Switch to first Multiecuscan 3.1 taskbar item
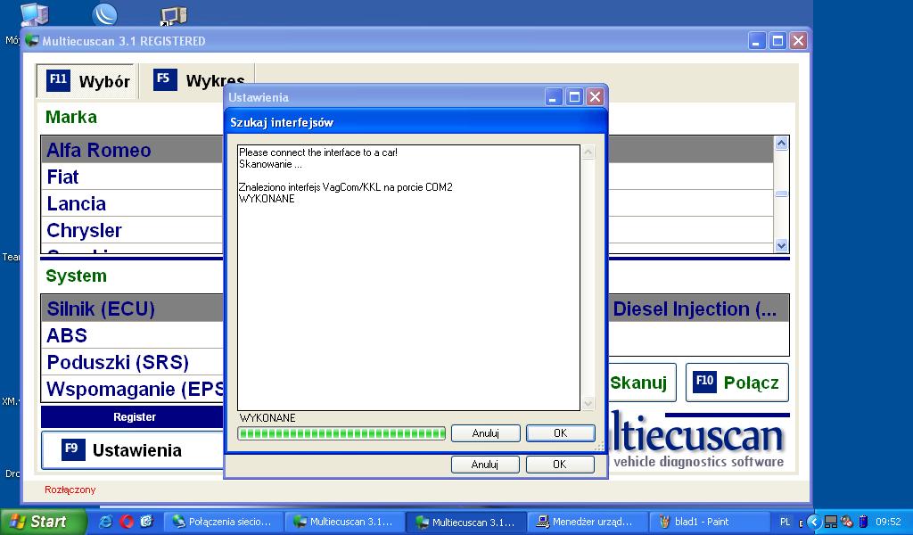This screenshot has width=913, height=535. click(x=345, y=522)
